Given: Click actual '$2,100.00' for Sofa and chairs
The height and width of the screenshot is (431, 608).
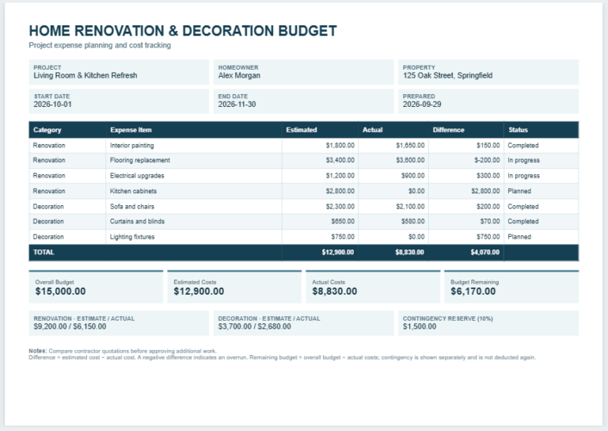Looking at the screenshot, I should [x=410, y=207].
